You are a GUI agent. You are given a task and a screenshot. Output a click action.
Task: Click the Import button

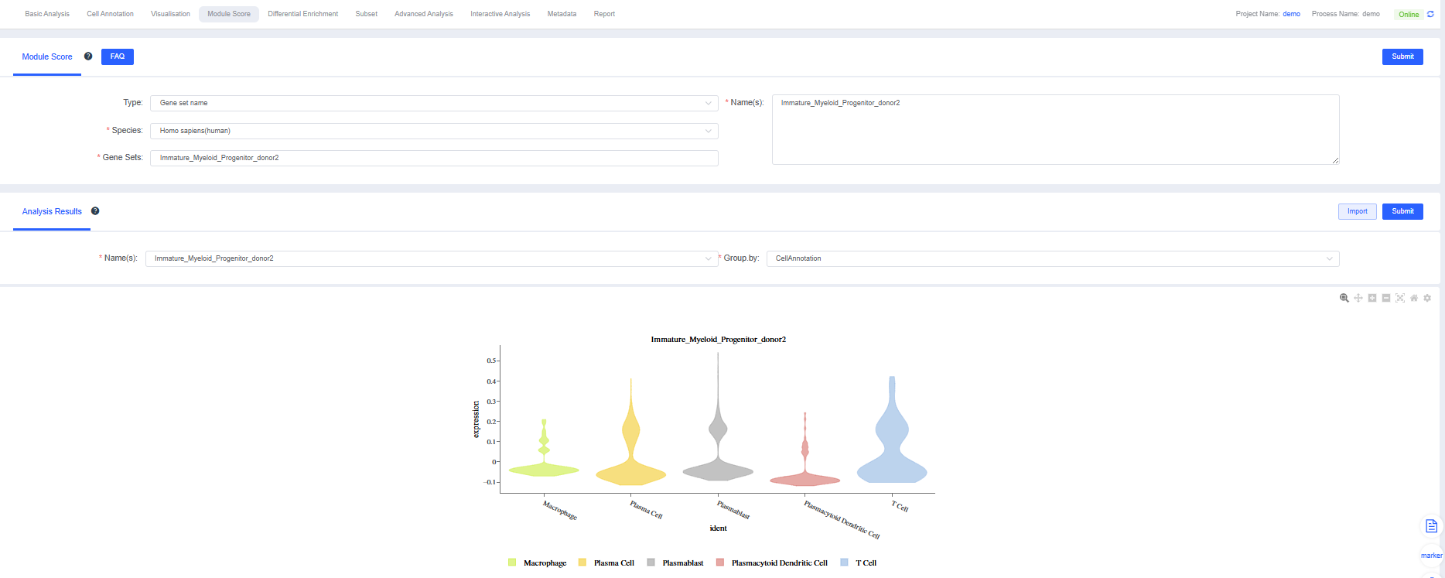(1357, 211)
